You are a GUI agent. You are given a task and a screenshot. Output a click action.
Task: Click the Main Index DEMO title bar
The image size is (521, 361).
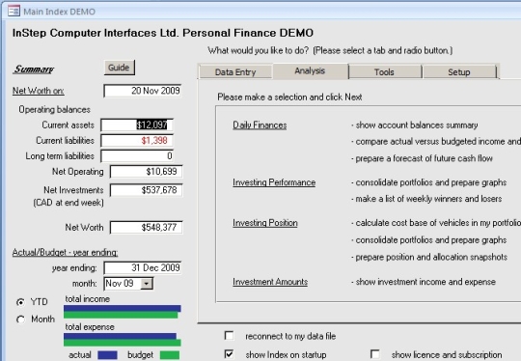(x=260, y=12)
